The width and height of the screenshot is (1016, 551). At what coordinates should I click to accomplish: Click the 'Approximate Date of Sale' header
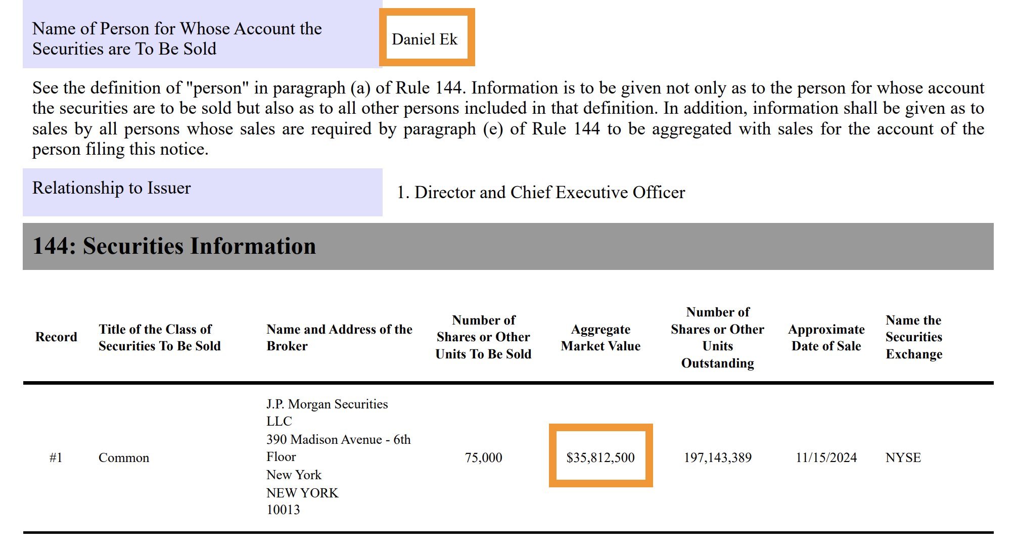click(826, 337)
